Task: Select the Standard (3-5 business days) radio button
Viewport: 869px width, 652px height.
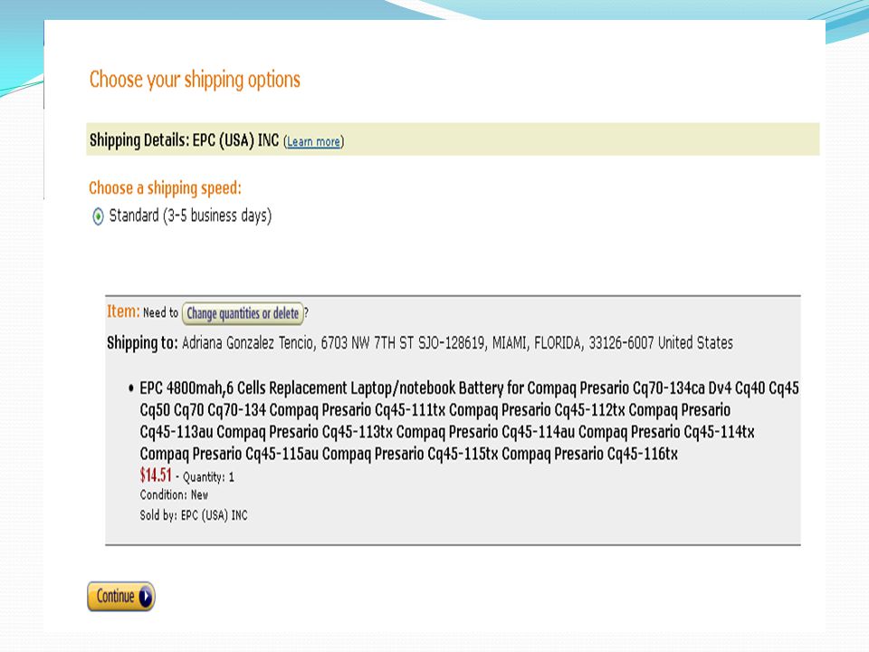Action: pos(98,216)
